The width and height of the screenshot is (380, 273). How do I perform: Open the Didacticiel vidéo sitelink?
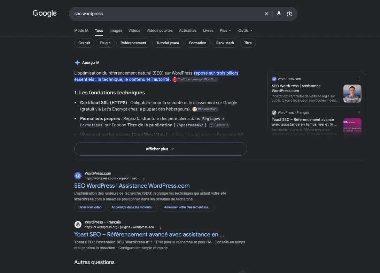[90, 207]
